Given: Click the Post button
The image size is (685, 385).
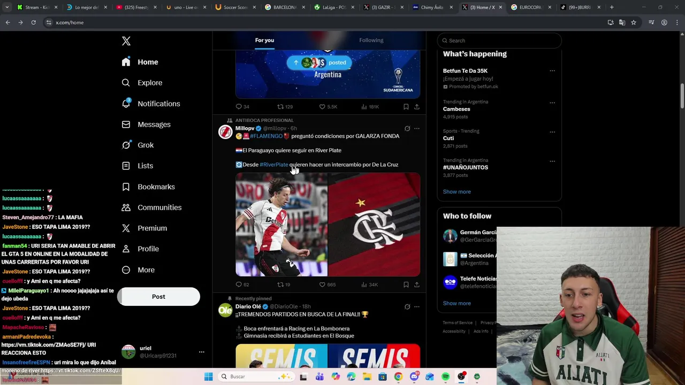Looking at the screenshot, I should click(x=158, y=297).
